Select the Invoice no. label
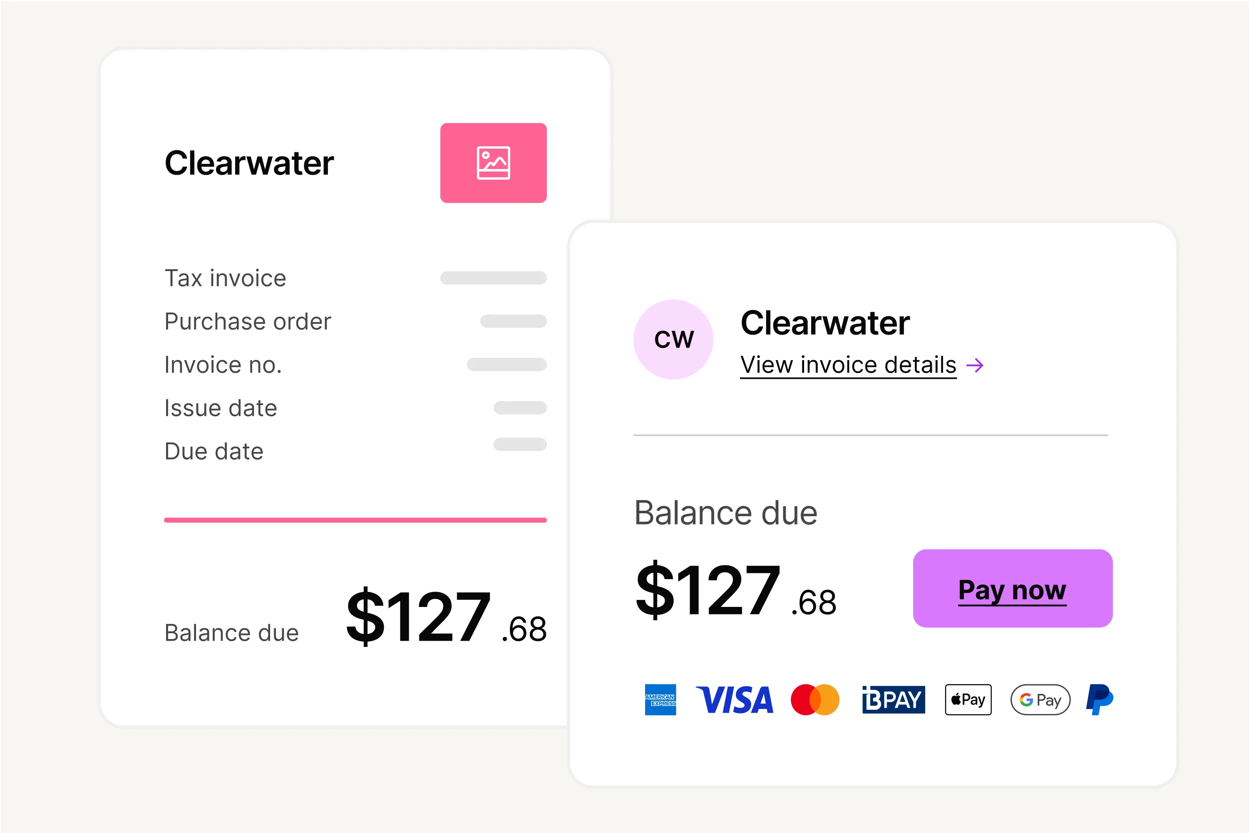 (223, 365)
